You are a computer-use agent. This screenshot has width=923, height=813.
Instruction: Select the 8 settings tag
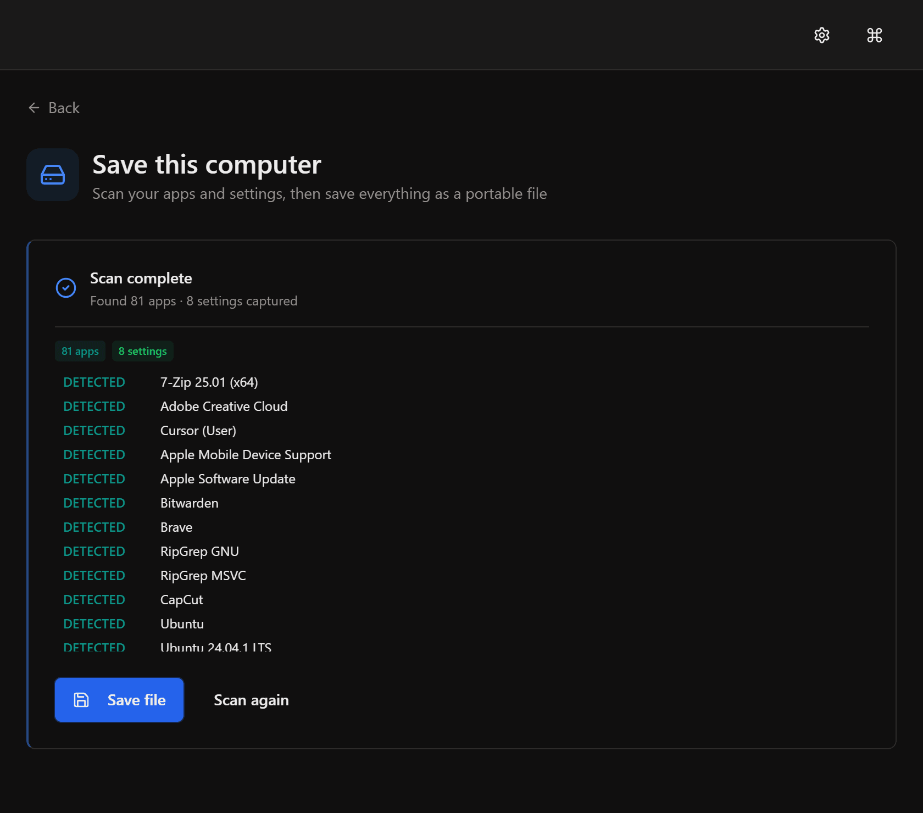pos(142,351)
